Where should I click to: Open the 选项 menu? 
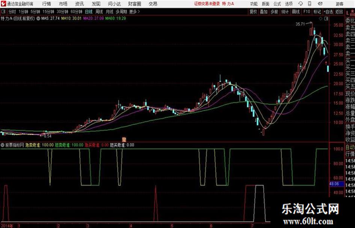[x=289, y=4]
